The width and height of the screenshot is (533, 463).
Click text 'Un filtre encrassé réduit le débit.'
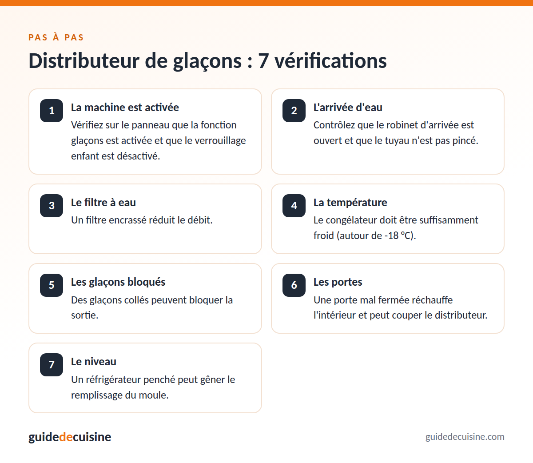[142, 220]
